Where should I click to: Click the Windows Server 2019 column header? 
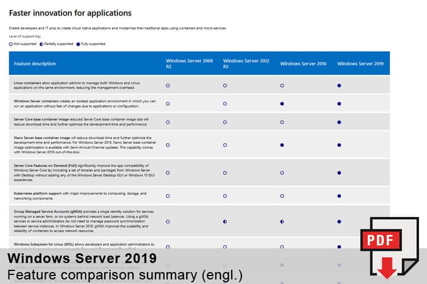pyautogui.click(x=360, y=64)
